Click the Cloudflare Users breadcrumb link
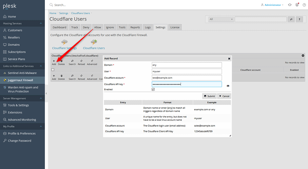 [81, 13]
